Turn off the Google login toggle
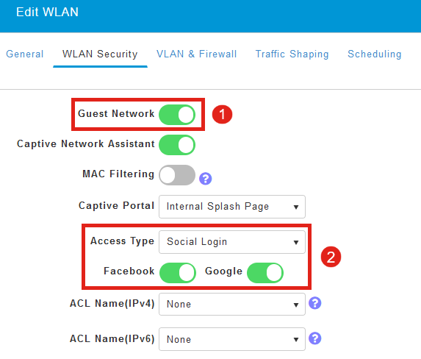This screenshot has height=359, width=421. pos(265,273)
